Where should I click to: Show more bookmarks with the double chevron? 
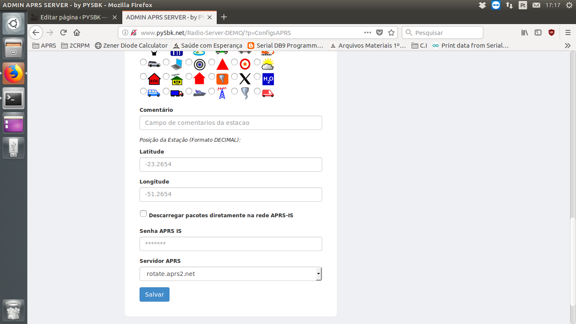[x=568, y=46]
